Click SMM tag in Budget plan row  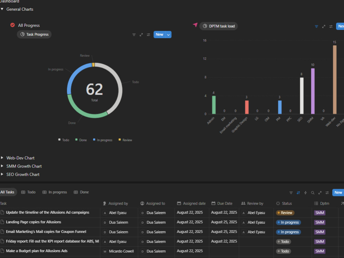320,251
